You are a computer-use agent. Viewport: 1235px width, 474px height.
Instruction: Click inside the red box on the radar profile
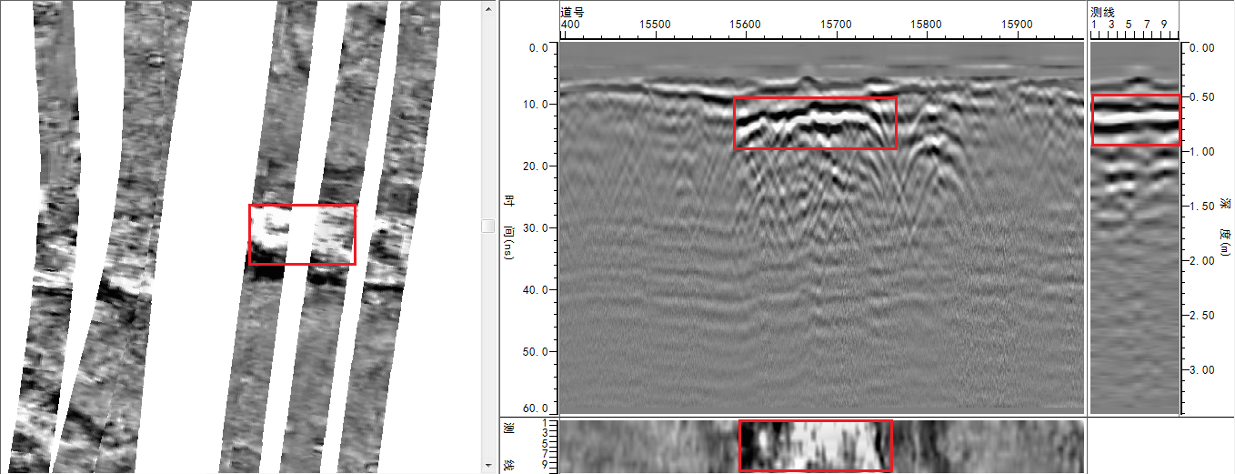pyautogui.click(x=815, y=123)
